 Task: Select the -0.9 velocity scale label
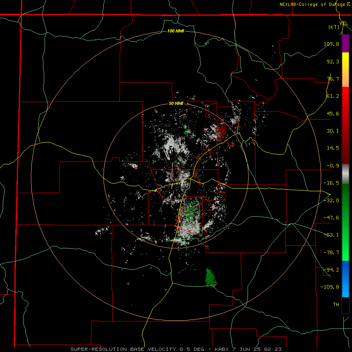[333, 166]
